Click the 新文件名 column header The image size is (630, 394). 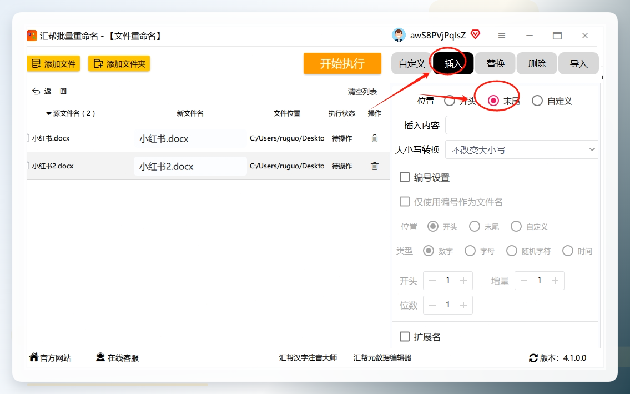[x=190, y=113]
